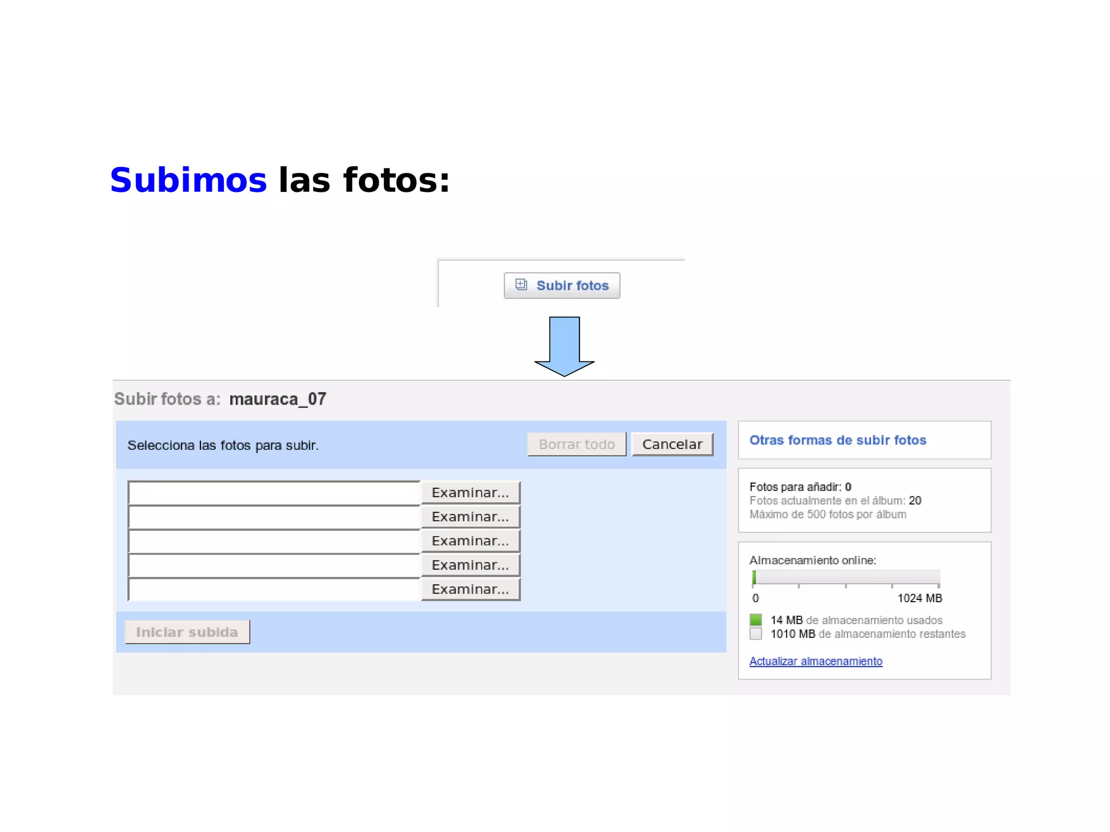Click the first file path input field

(x=274, y=493)
